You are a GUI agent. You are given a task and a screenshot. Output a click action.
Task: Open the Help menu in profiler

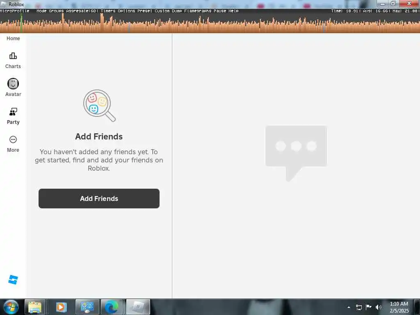[x=233, y=11]
